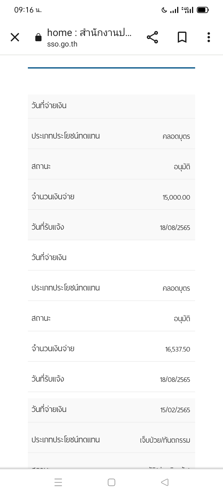Tap the share icon in the toolbar
The height and width of the screenshot is (496, 223).
click(x=152, y=38)
